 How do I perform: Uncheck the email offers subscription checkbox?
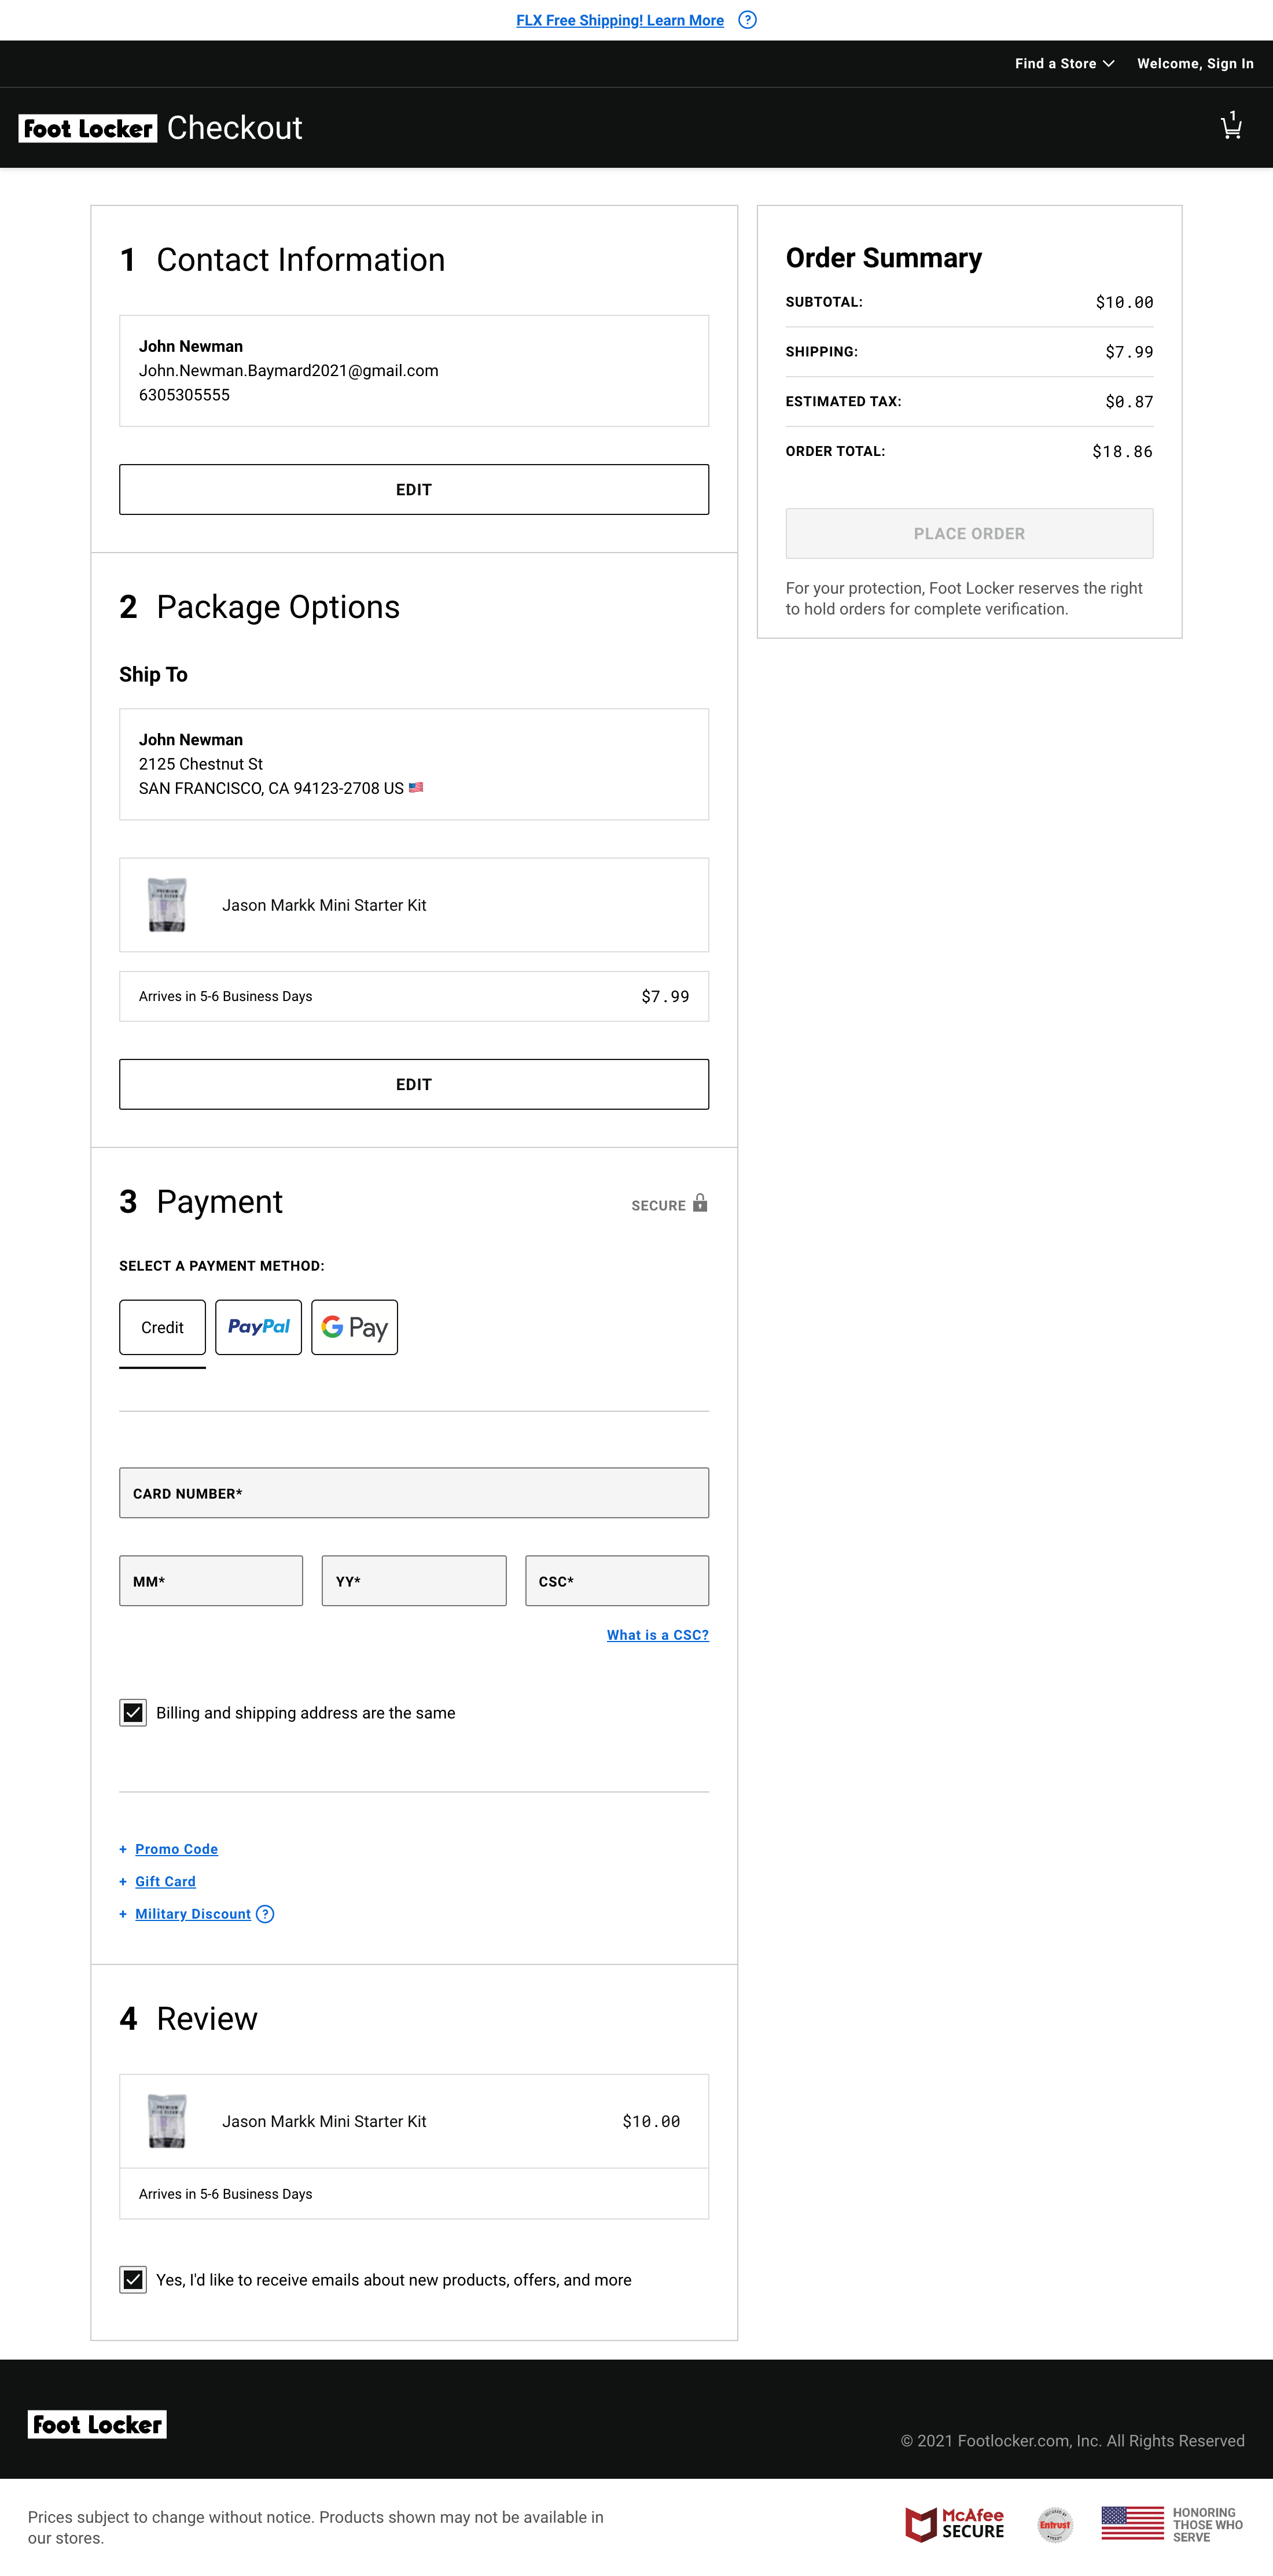(x=133, y=2279)
